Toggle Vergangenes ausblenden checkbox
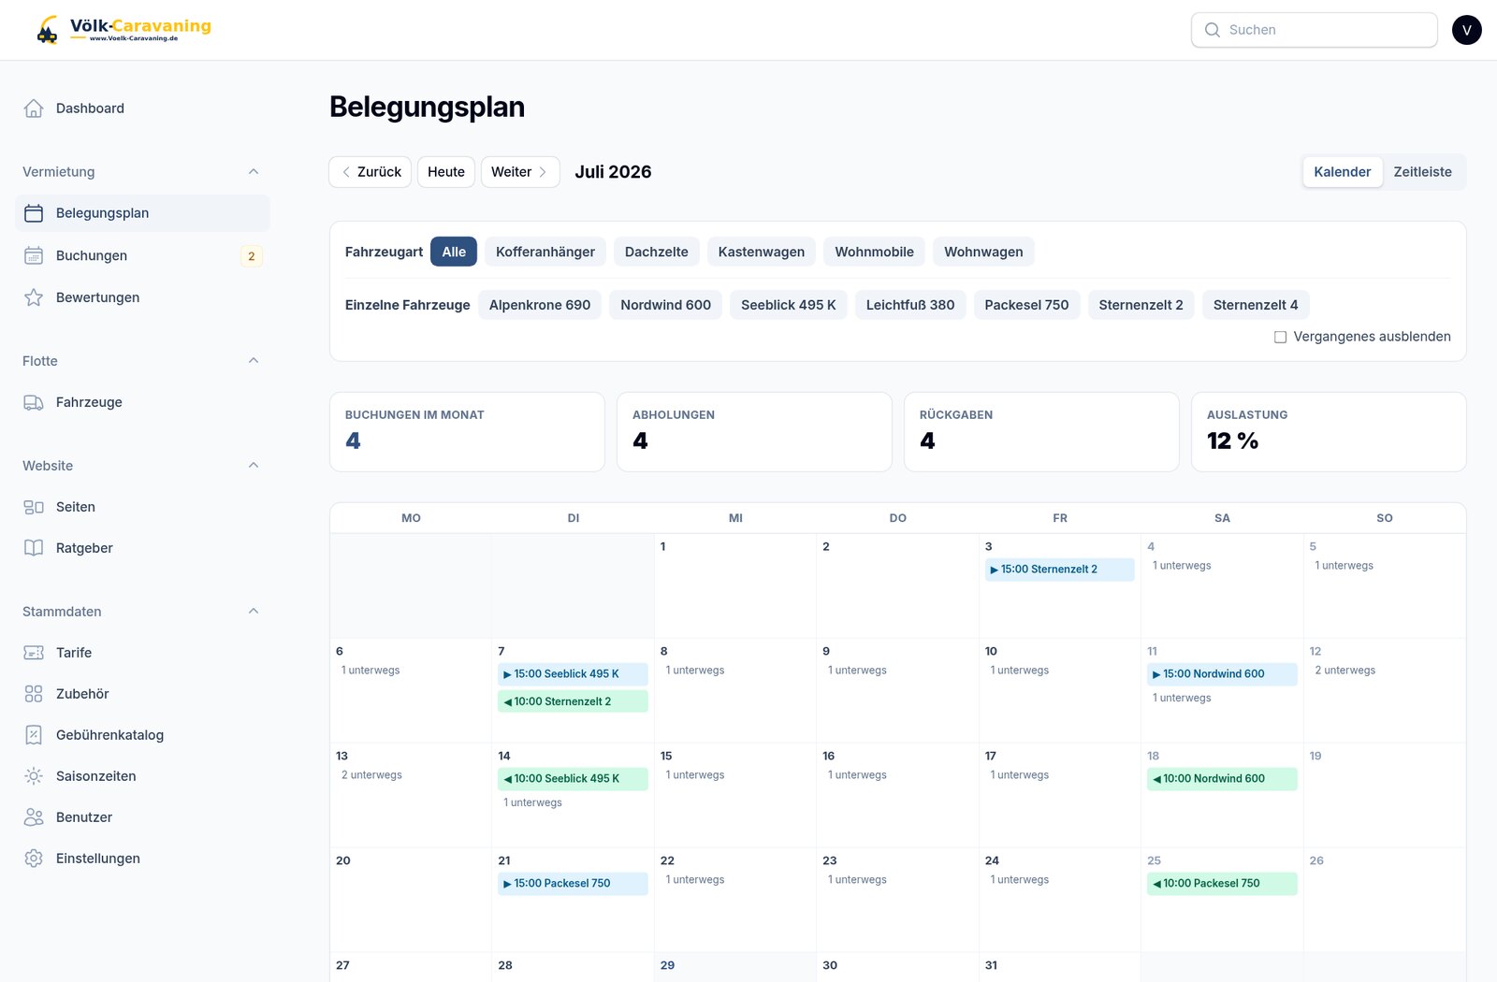Screen dimensions: 1497x982 [x=1280, y=337]
